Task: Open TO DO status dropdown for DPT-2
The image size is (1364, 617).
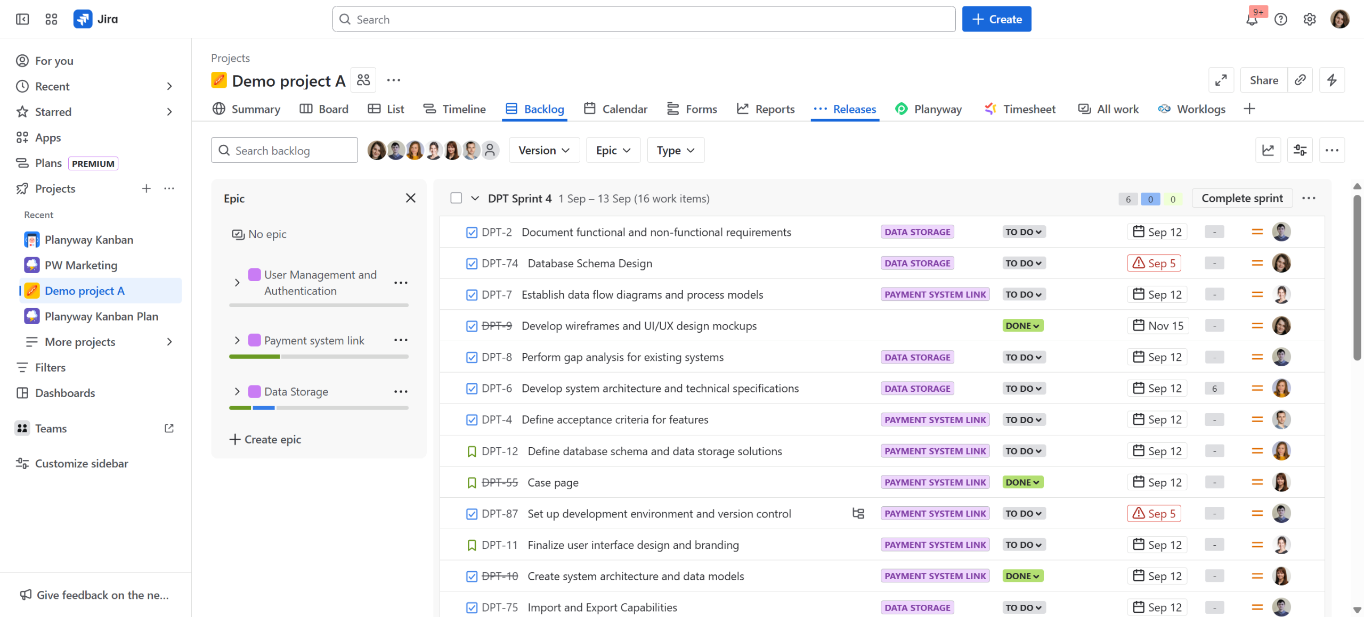Action: pyautogui.click(x=1023, y=232)
